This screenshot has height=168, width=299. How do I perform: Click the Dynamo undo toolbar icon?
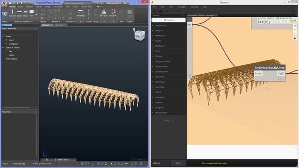tap(173, 11)
